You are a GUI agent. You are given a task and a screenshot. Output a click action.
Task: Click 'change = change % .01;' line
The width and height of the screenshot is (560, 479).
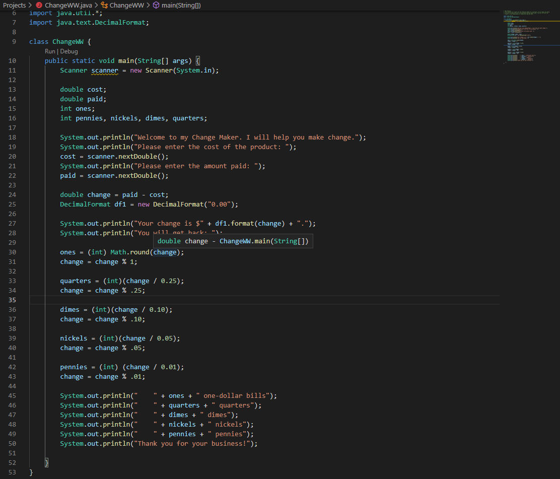click(103, 376)
